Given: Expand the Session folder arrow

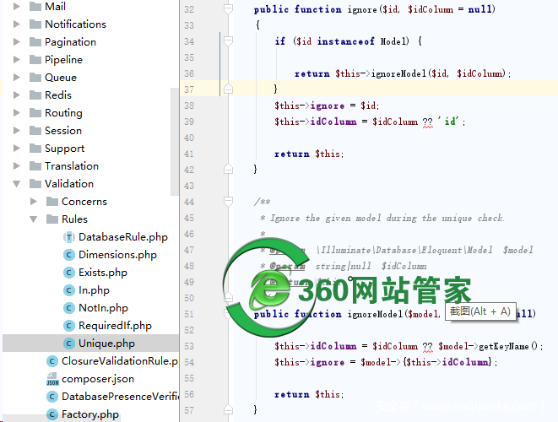Looking at the screenshot, I should (x=16, y=131).
